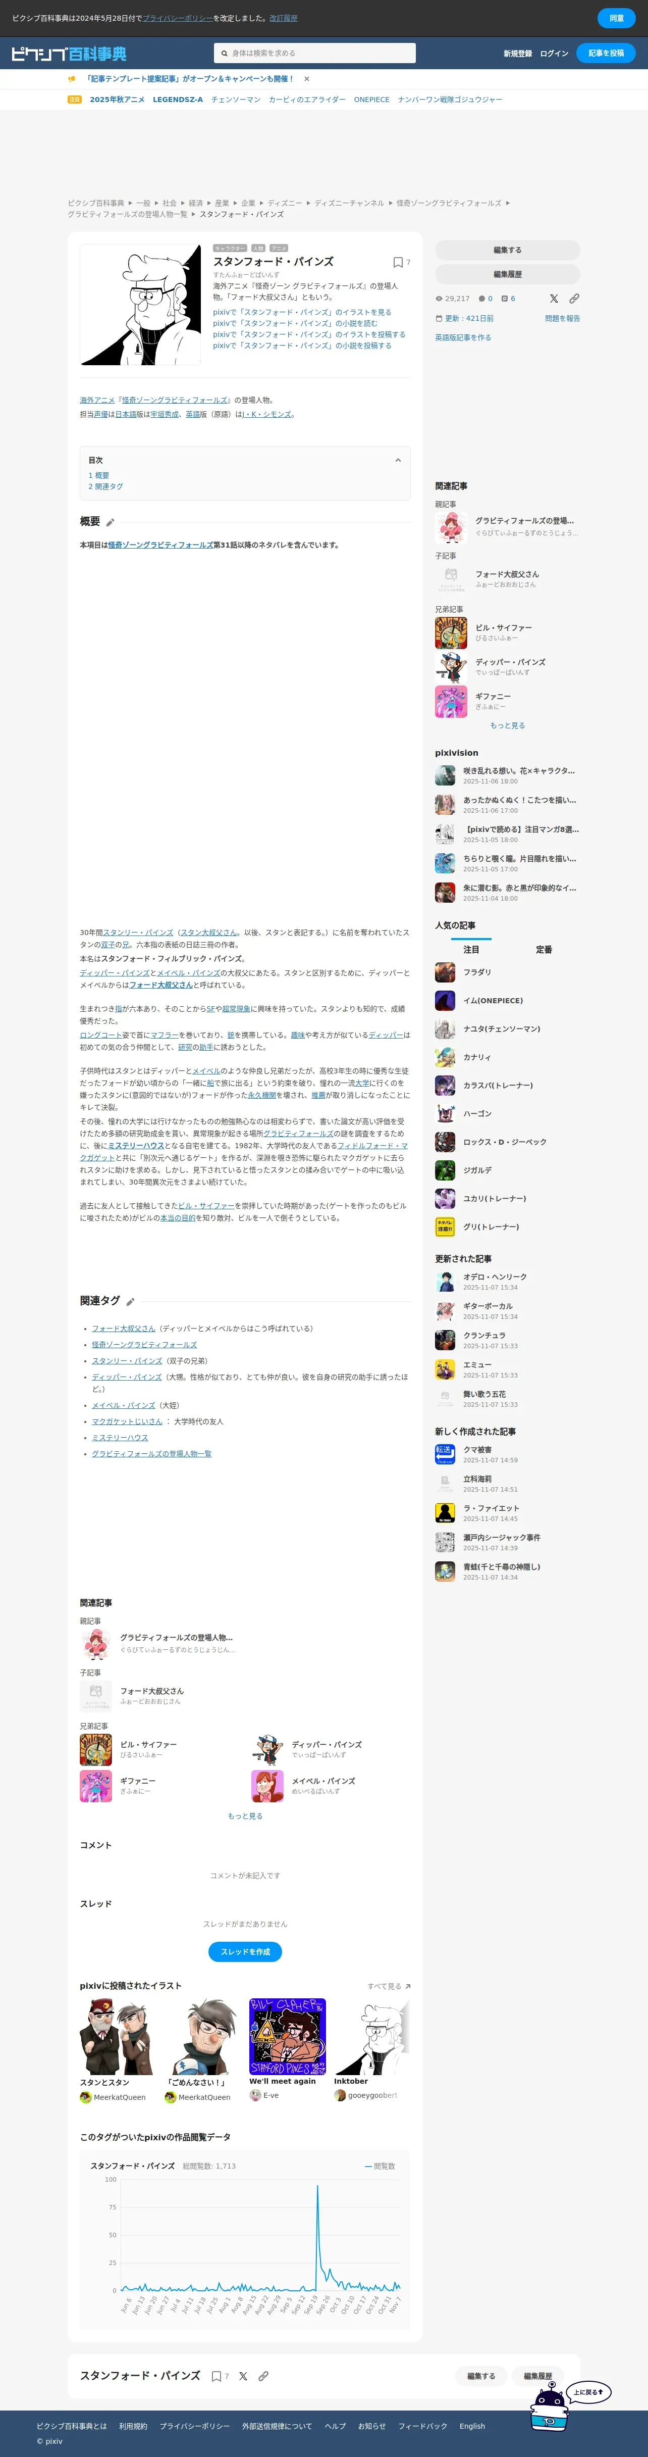Click the 記事を投稿 button
Screen dimensions: 648x2457
(606, 54)
